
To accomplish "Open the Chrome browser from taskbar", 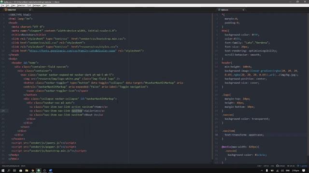I will 32,171.
